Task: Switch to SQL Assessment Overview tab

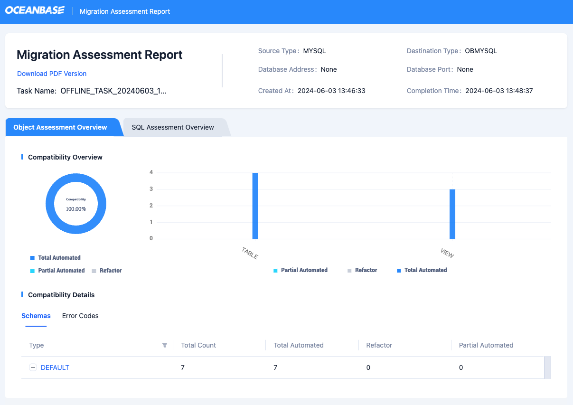Action: click(173, 127)
